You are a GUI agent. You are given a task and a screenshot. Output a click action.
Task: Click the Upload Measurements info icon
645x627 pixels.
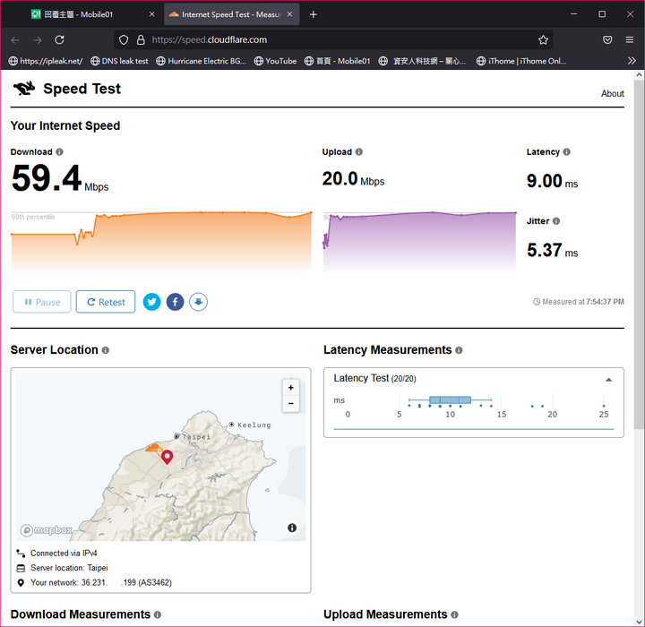point(454,614)
